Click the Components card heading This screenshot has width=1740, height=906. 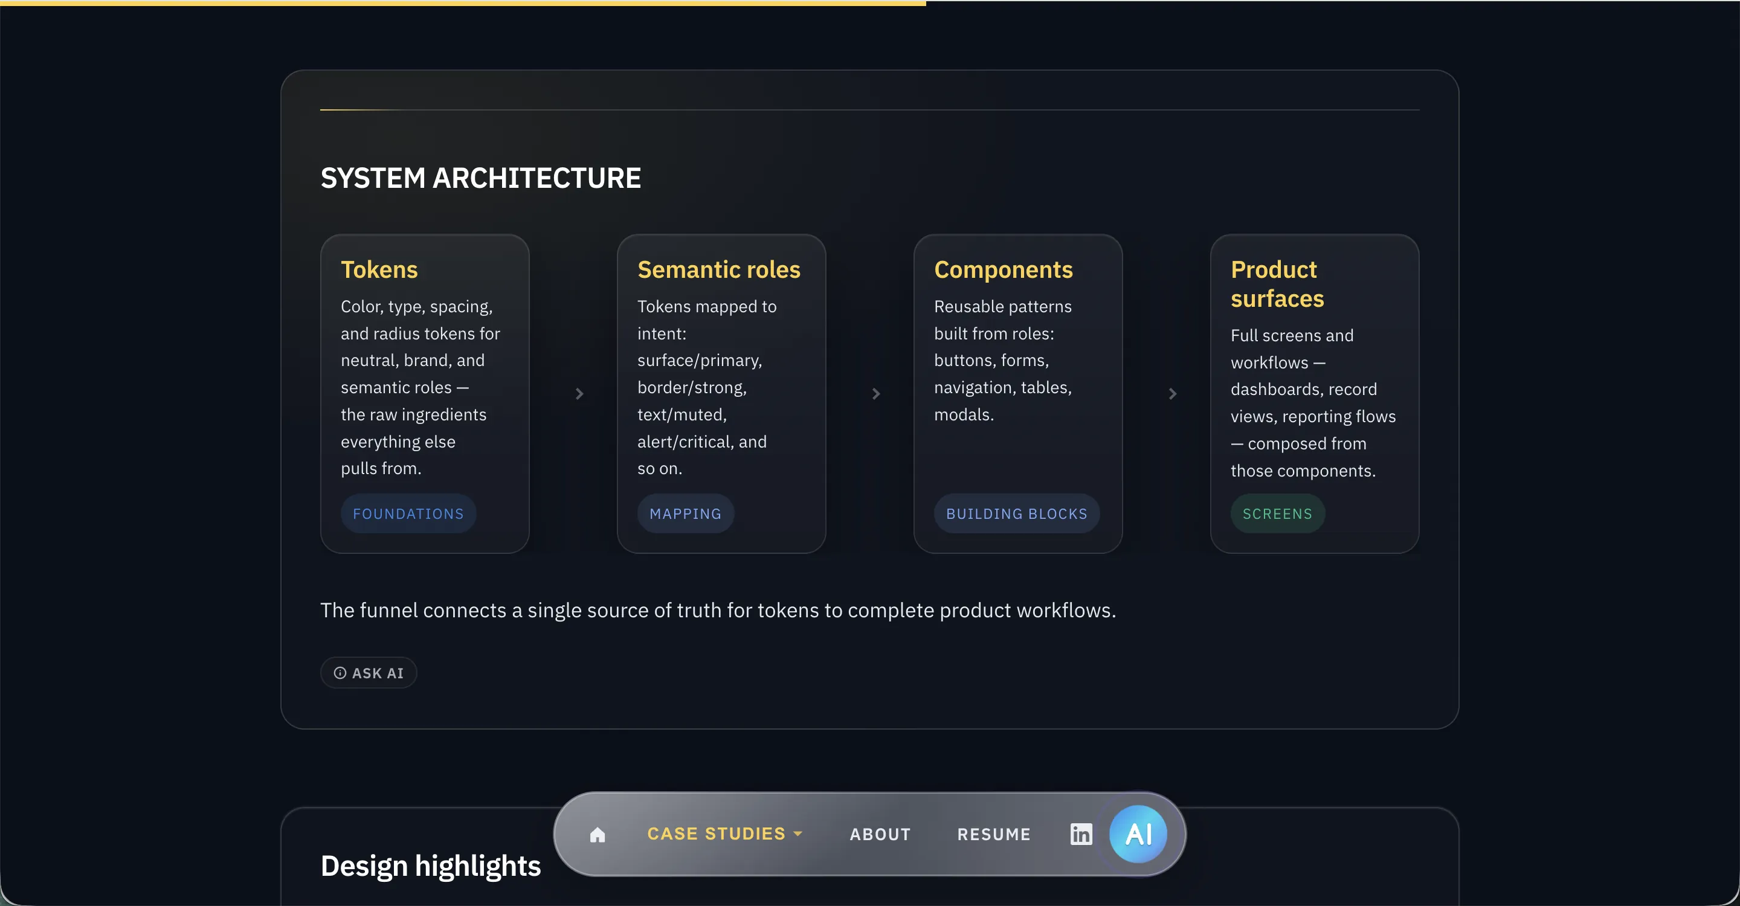[x=1002, y=269]
